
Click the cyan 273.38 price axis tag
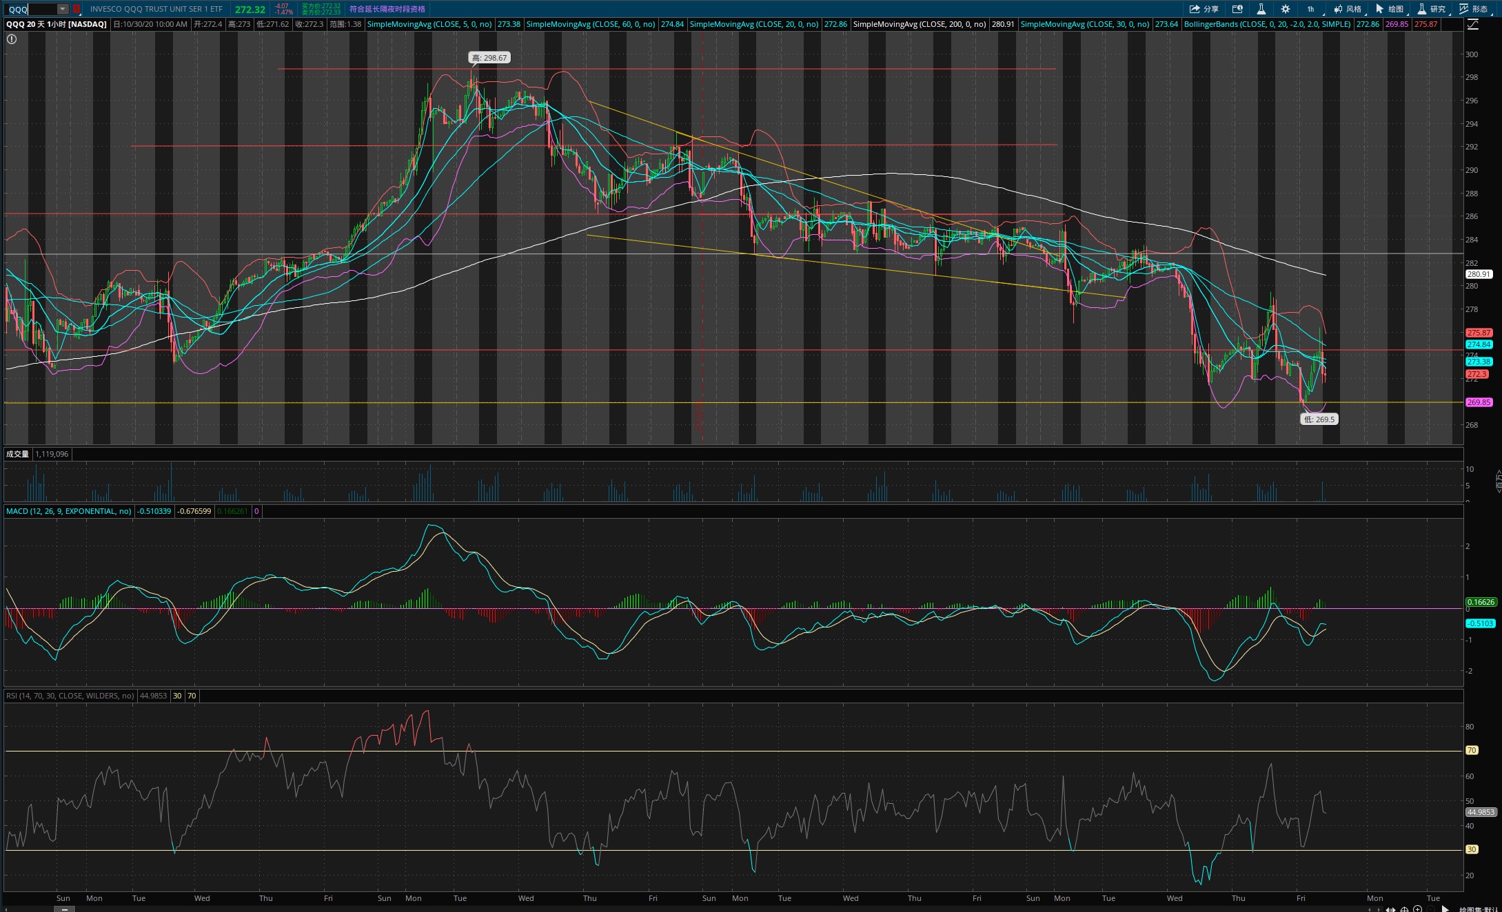[1479, 362]
